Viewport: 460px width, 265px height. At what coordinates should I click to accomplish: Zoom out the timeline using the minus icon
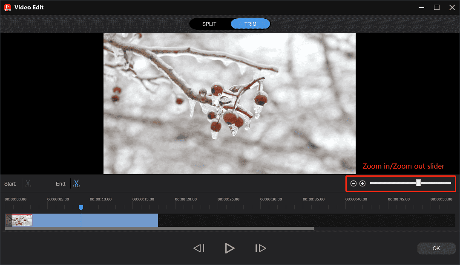[x=353, y=183]
